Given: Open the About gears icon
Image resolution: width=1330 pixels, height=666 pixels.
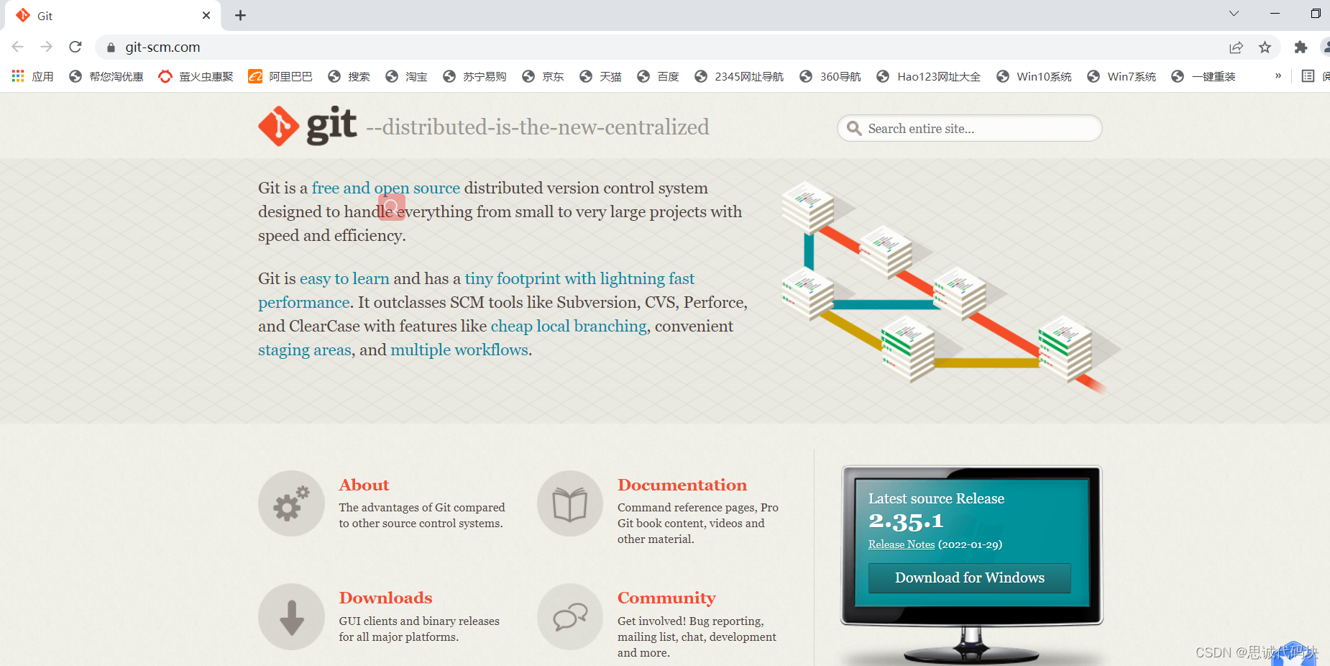Looking at the screenshot, I should click(291, 503).
